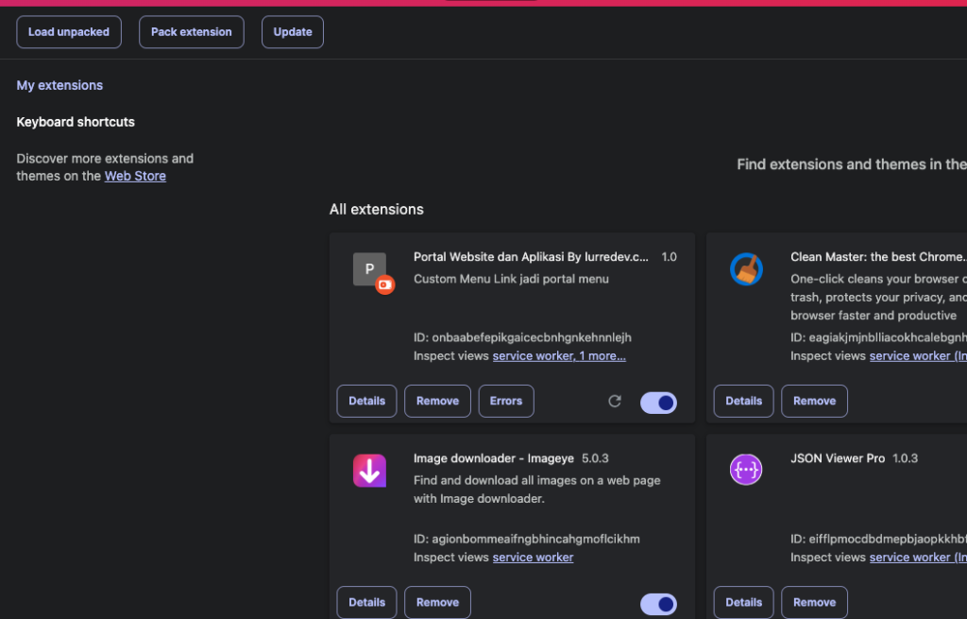This screenshot has width=967, height=619.
Task: Open My extensions section
Action: [59, 85]
